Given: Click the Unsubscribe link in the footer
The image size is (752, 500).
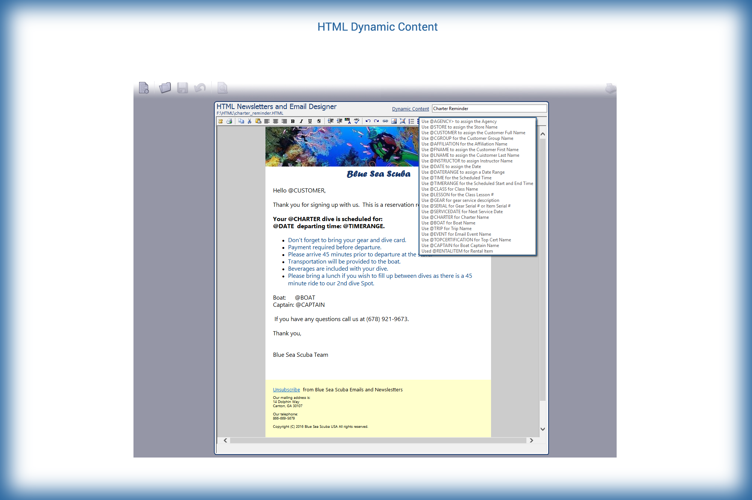Looking at the screenshot, I should (286, 389).
